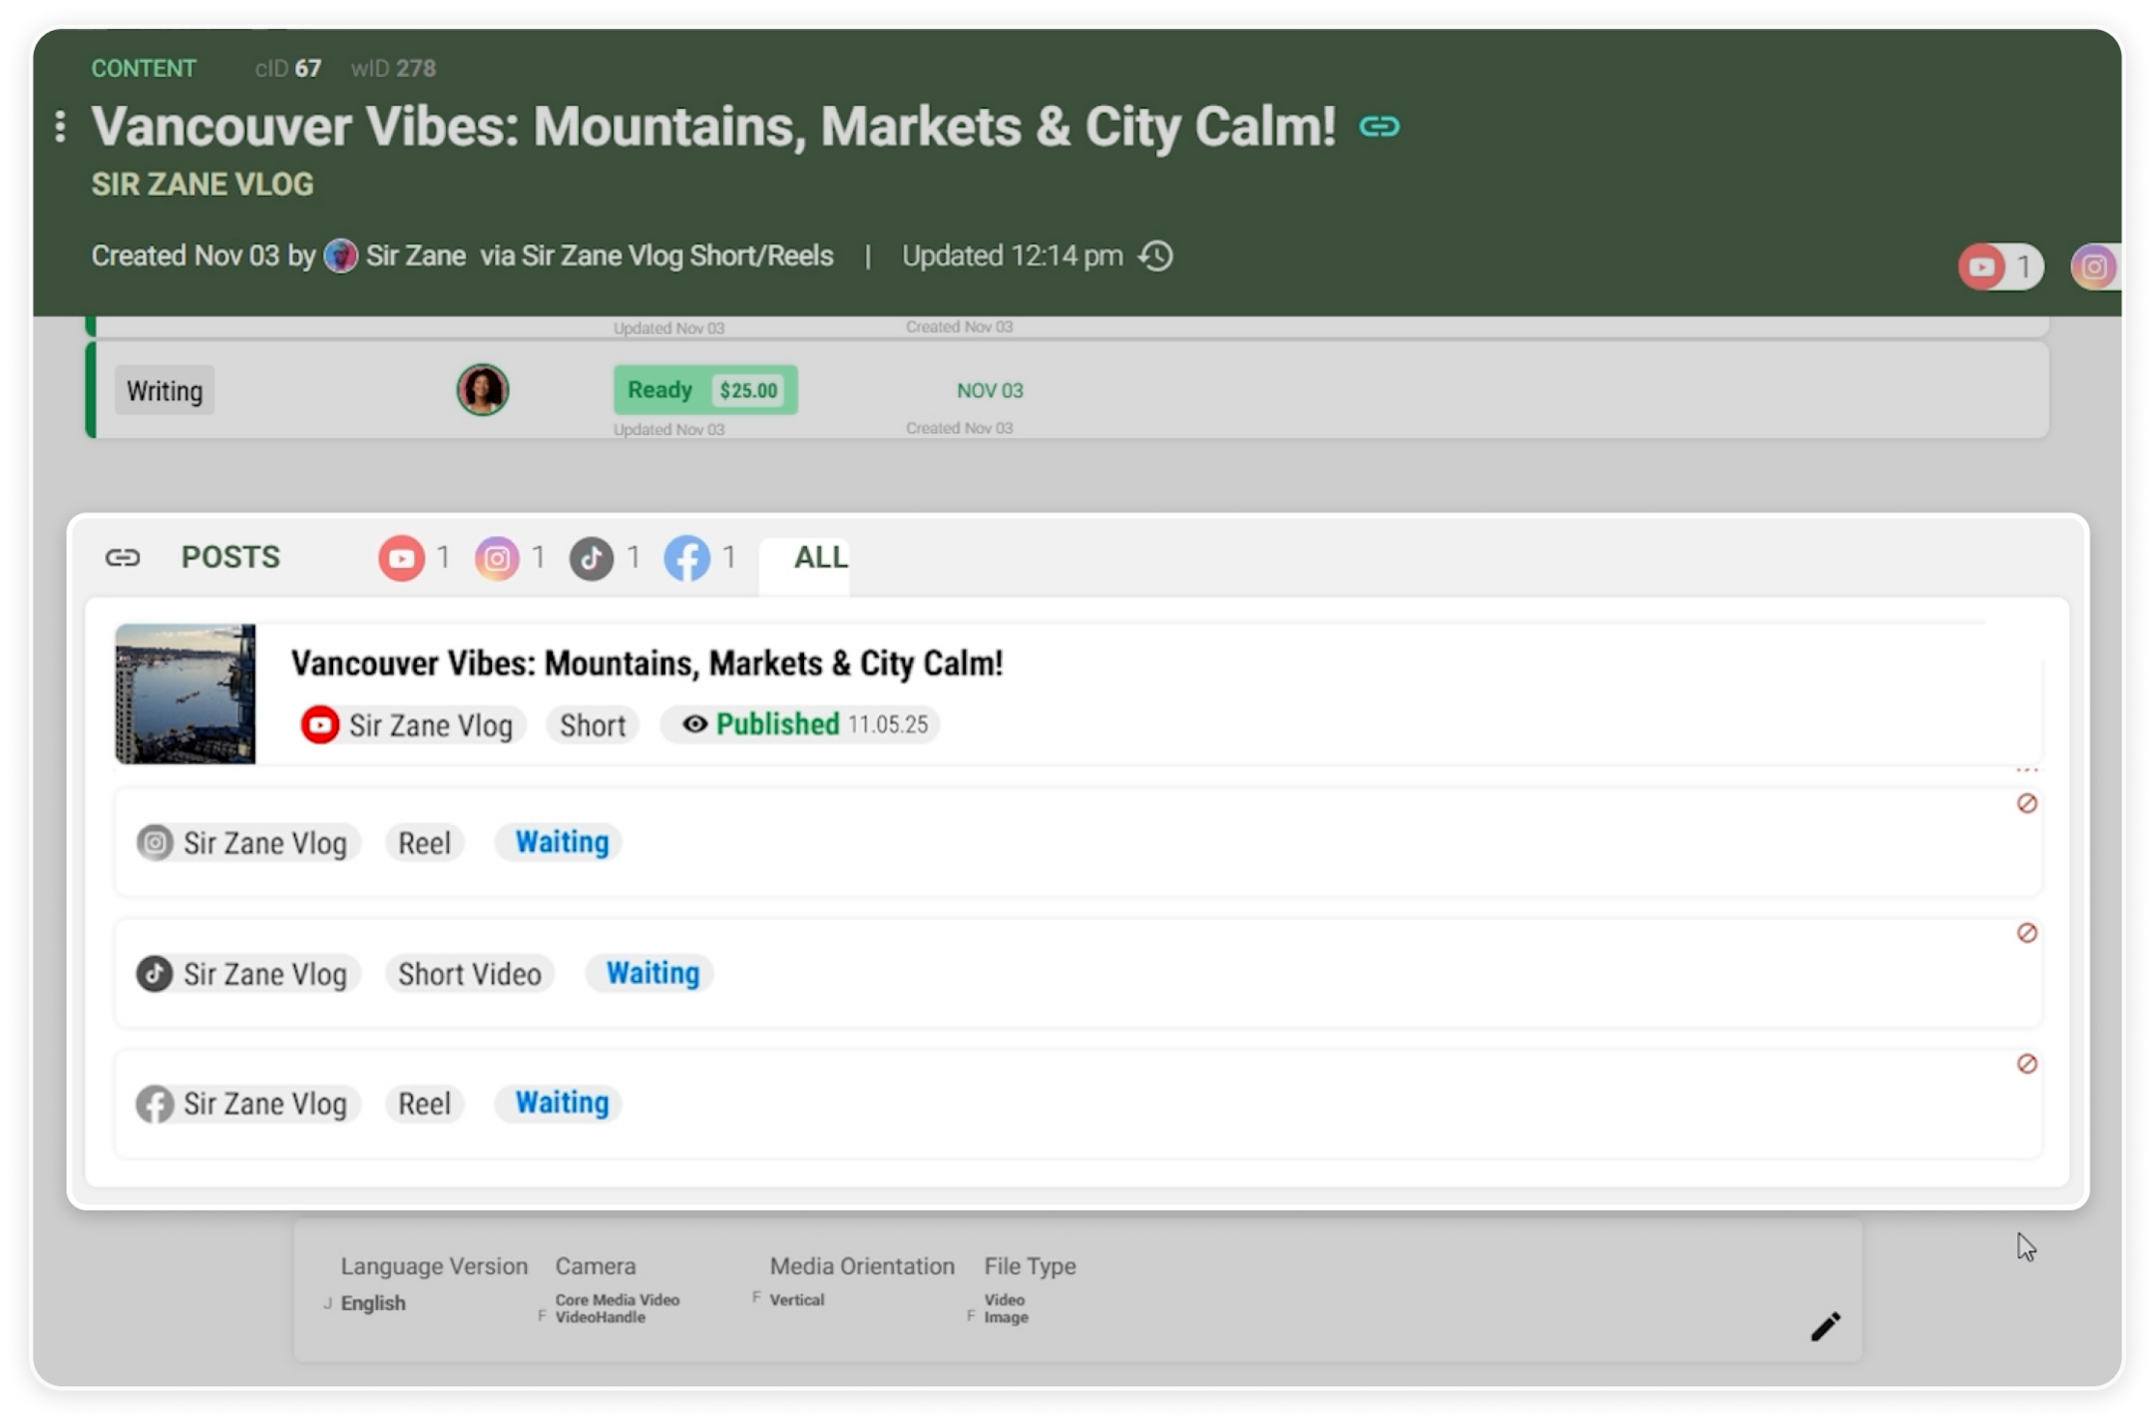Expand the Writing workflow stage
The width and height of the screenshot is (2155, 1424).
pos(165,391)
